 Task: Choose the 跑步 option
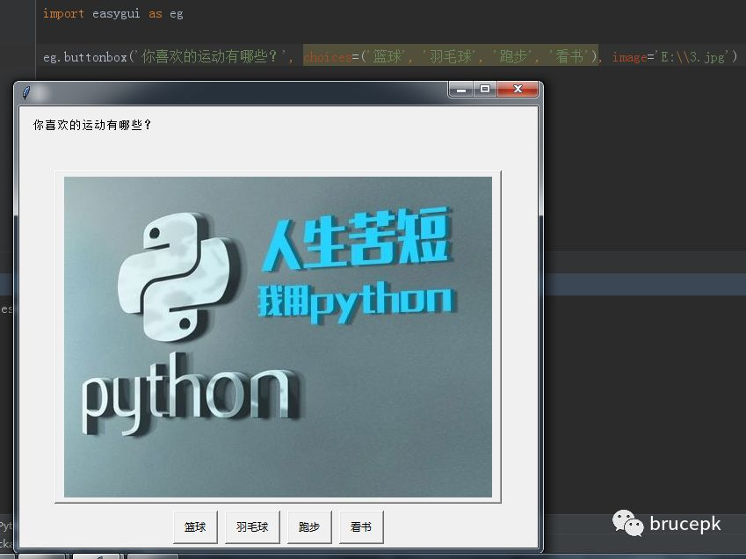click(x=308, y=526)
